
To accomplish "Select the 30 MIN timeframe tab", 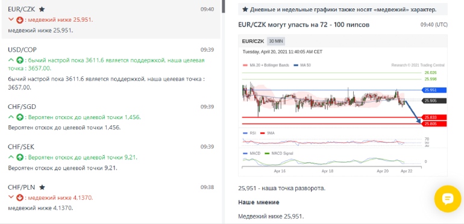I will tap(276, 42).
